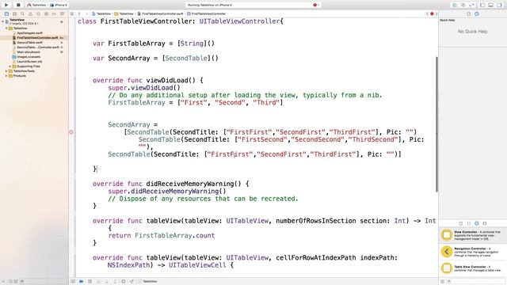Select AppDelegate.swift in navigator
The width and height of the screenshot is (507, 285).
click(x=29, y=33)
